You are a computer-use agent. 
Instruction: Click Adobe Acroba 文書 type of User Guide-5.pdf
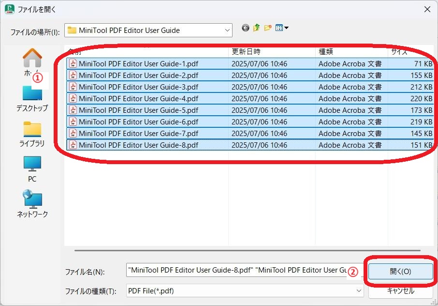pyautogui.click(x=350, y=110)
